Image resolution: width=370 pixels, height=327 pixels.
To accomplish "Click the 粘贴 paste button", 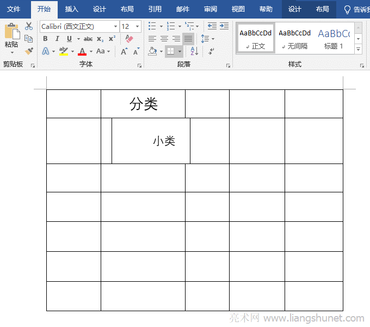I will coord(11,37).
